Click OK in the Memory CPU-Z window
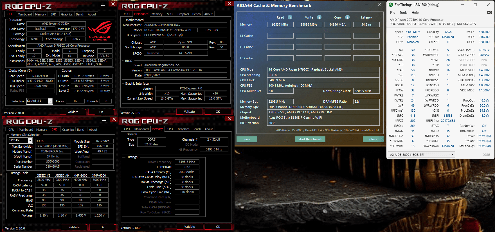 point(218,227)
